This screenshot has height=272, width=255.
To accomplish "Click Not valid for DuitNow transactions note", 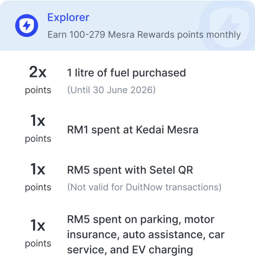I will tap(144, 187).
